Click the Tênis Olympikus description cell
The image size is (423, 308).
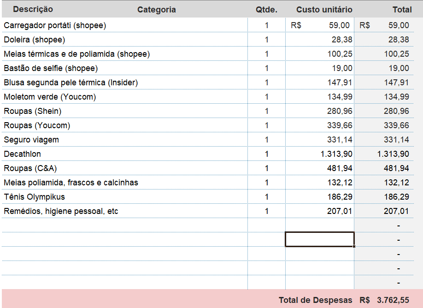pyautogui.click(x=35, y=197)
